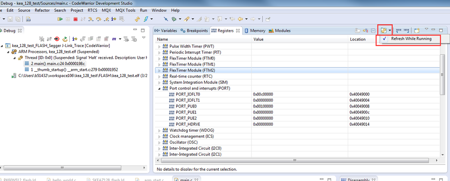The height and width of the screenshot is (181, 450).
Task: Click the Instruction Stepping icon in Debug view
Action: (x=75, y=39)
